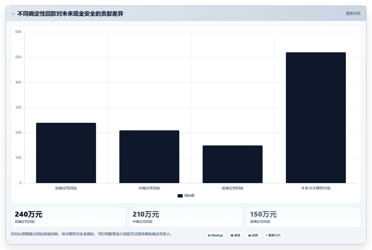Click the 中确定性回款 caption under 210万元
372x250 pixels.
[143, 222]
